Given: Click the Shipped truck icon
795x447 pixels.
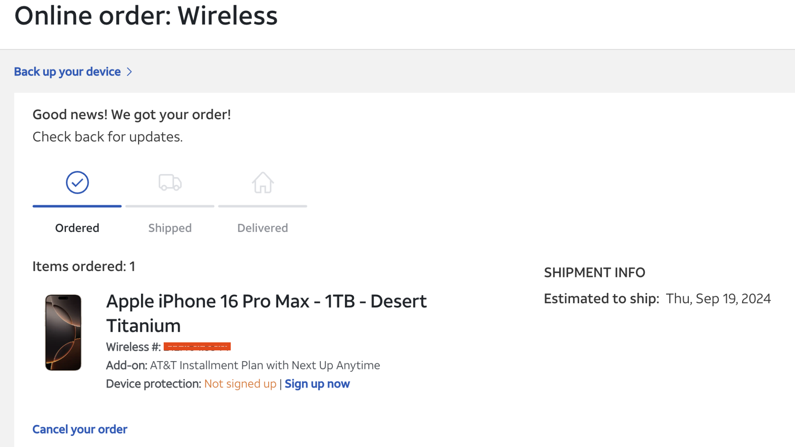Looking at the screenshot, I should [170, 183].
